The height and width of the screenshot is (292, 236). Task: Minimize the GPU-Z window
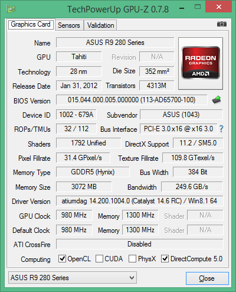click(x=182, y=8)
